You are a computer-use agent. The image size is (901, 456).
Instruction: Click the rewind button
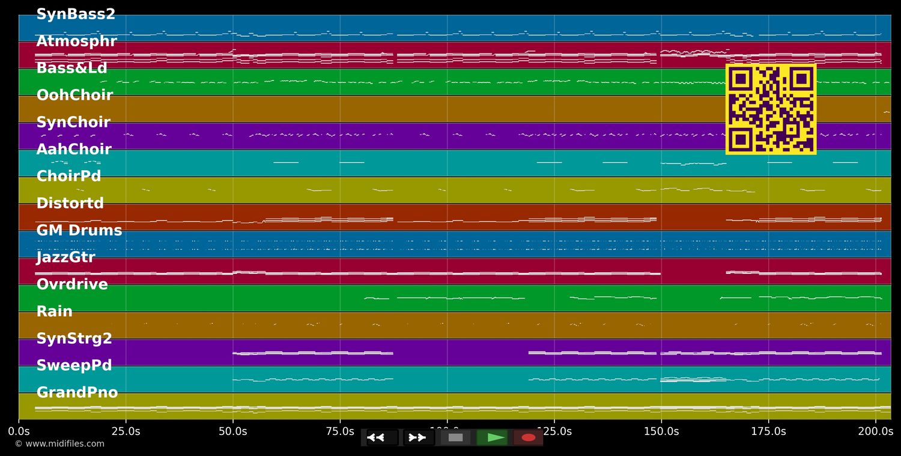coord(382,437)
